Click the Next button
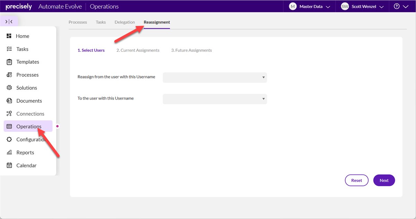The image size is (416, 219). [384, 180]
